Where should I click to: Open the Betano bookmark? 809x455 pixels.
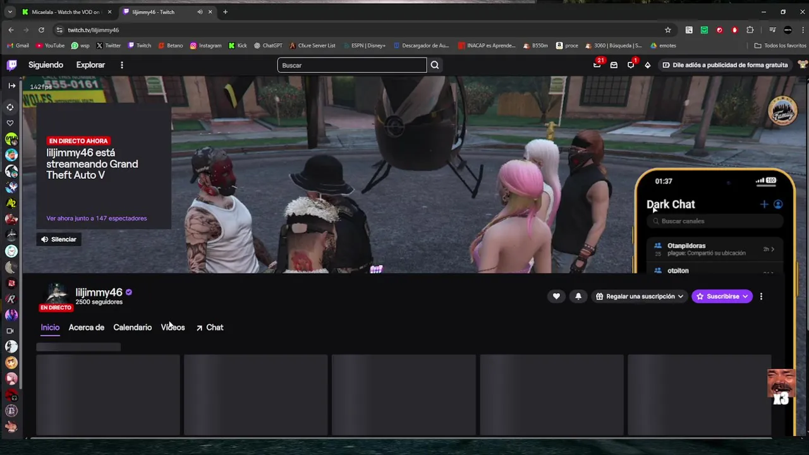tap(171, 45)
